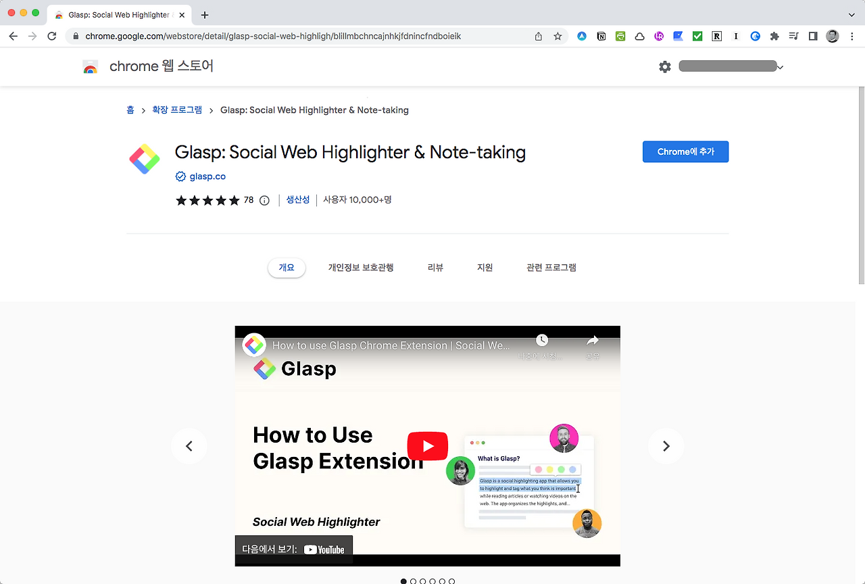Open 확장 프로그램 breadcrumb link
Viewport: 865px width, 584px height.
tap(177, 110)
